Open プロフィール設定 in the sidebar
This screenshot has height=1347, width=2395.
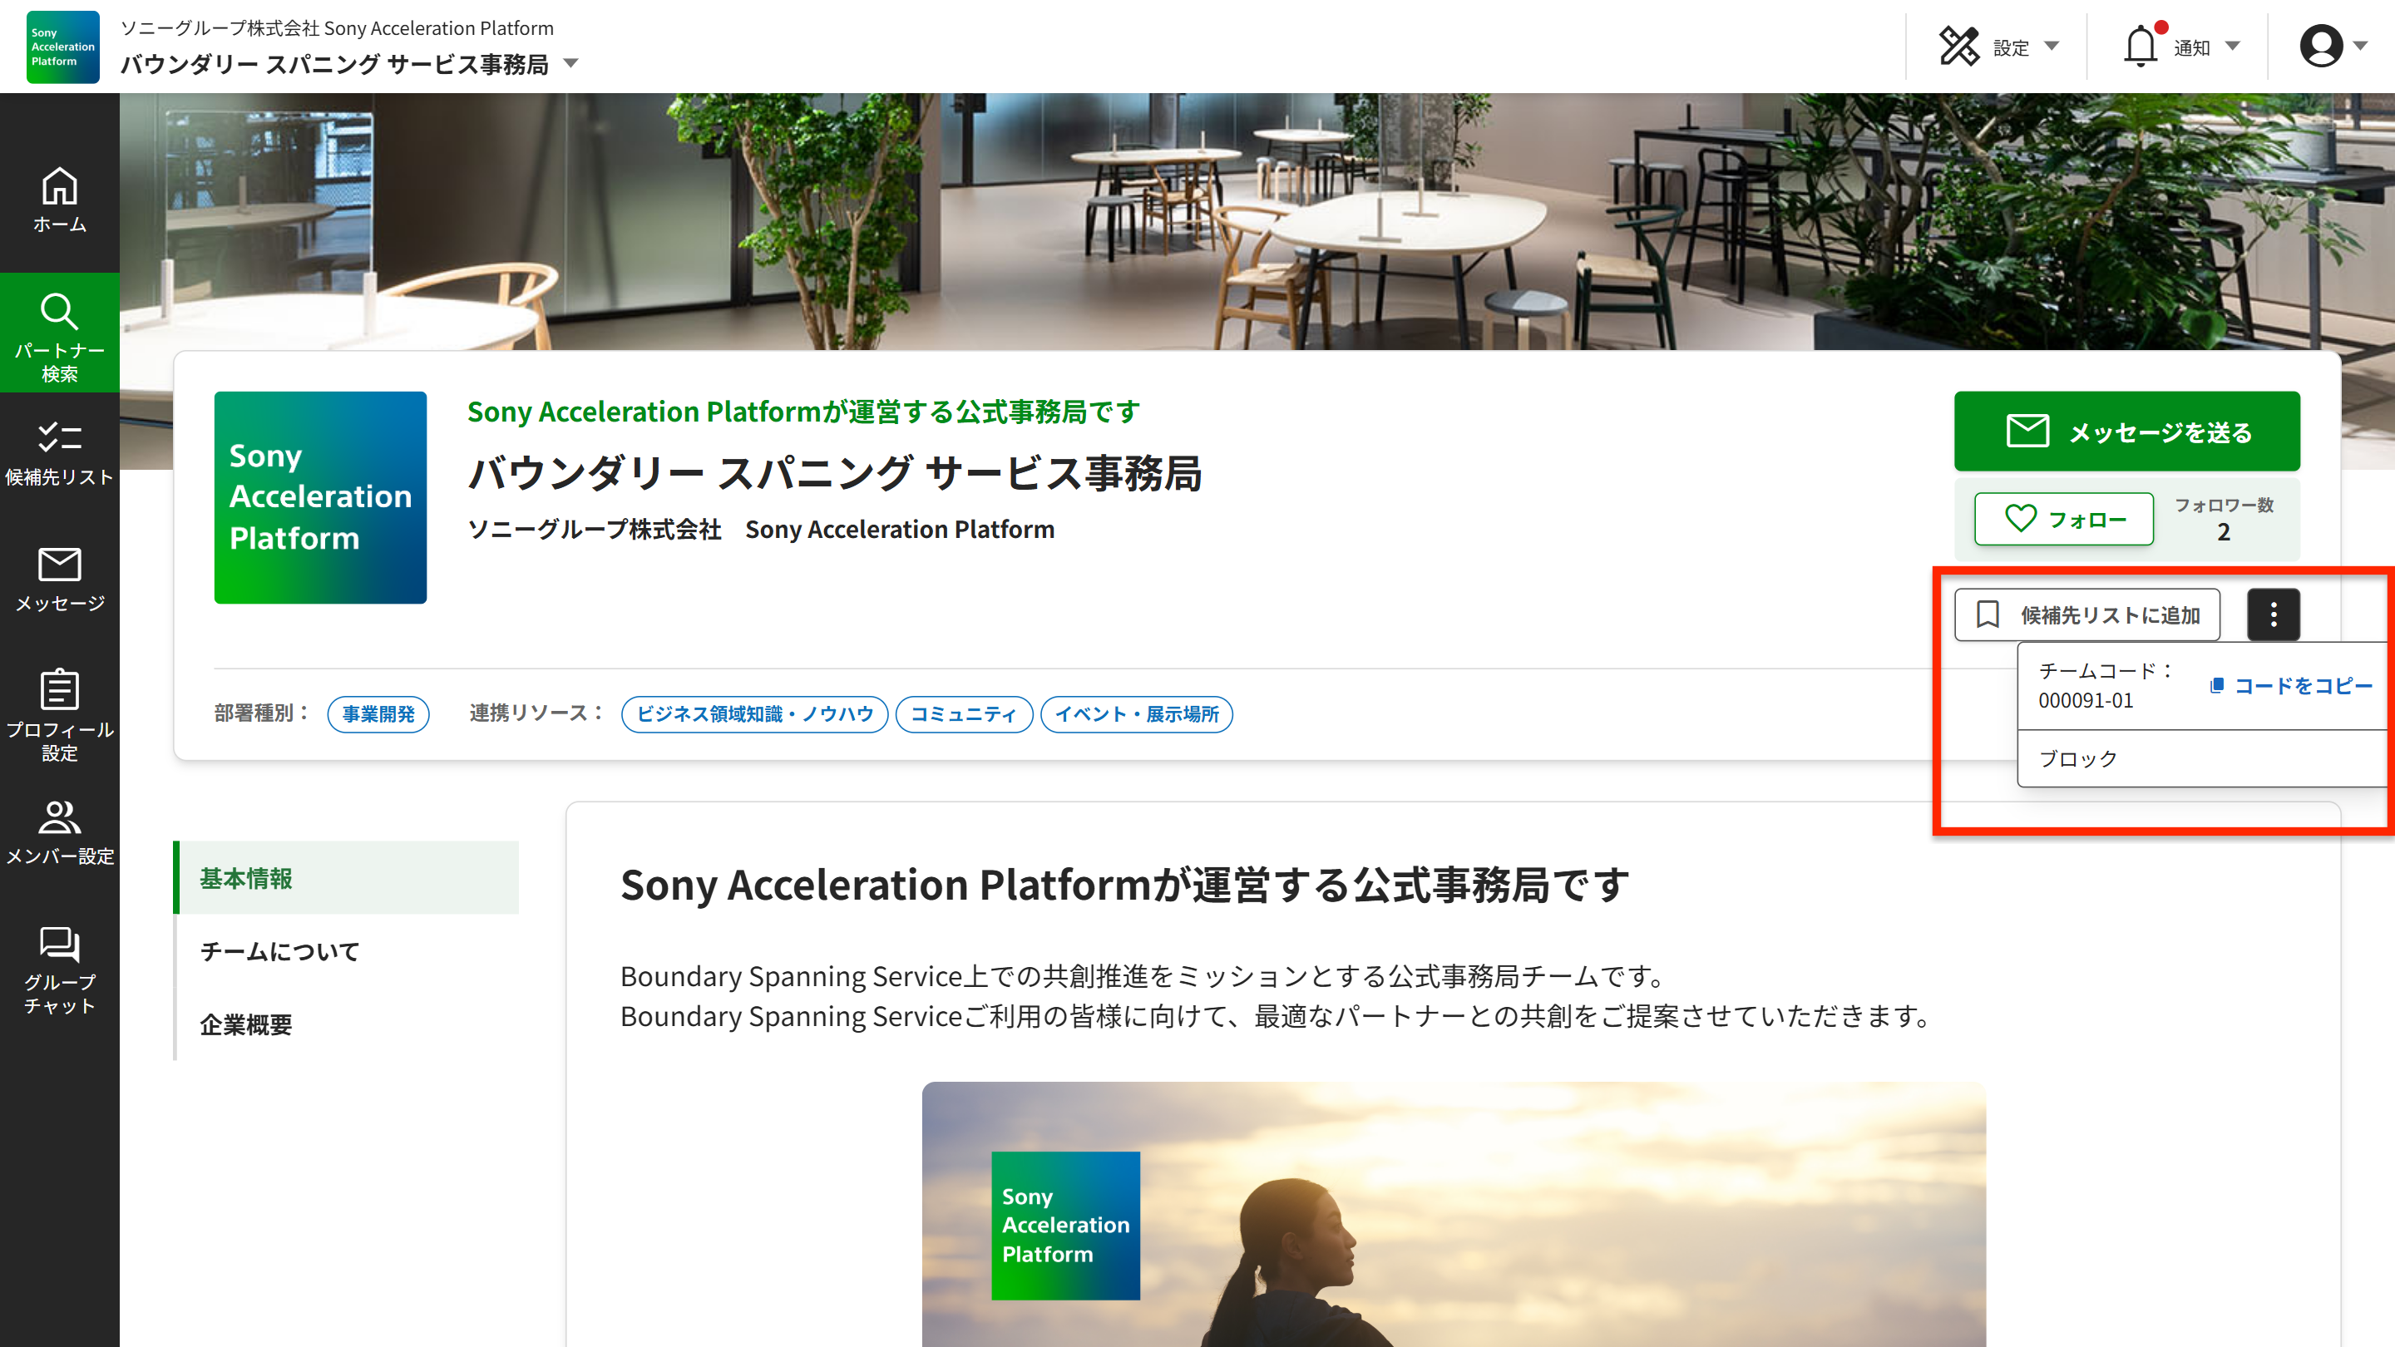pyautogui.click(x=60, y=714)
